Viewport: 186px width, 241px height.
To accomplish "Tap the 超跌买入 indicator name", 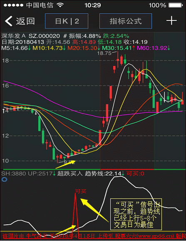I will 70,174.
